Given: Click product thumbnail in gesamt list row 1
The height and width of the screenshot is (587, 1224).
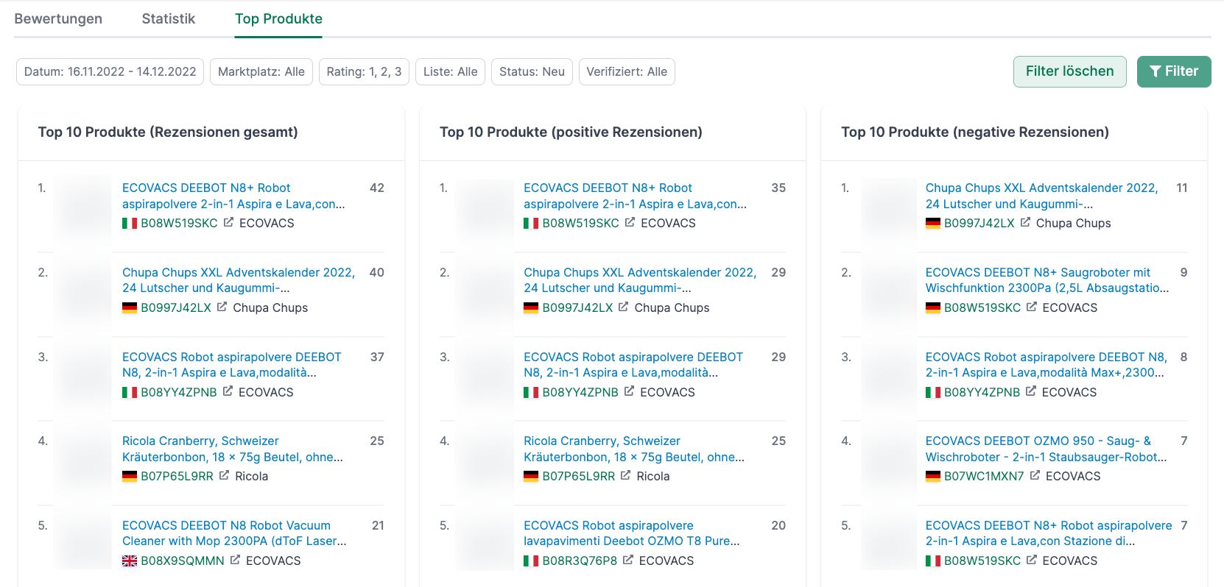Looking at the screenshot, I should click(83, 208).
